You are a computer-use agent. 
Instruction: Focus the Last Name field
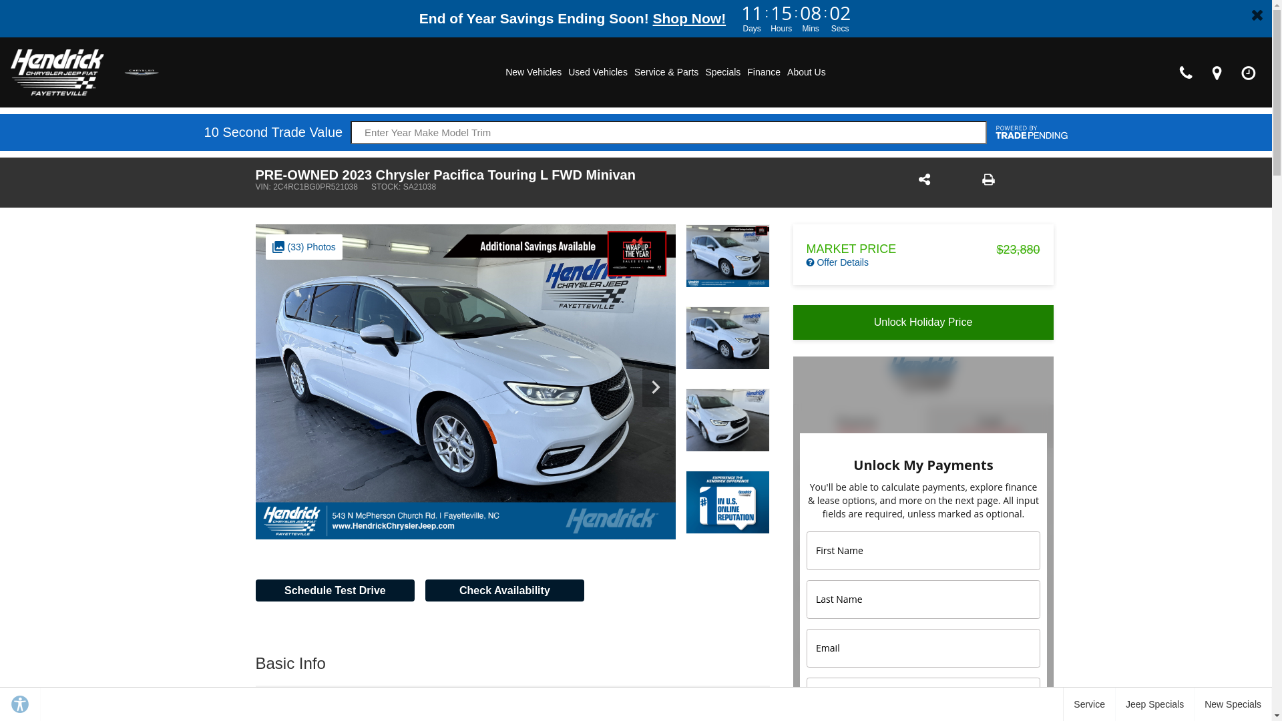pos(923,599)
